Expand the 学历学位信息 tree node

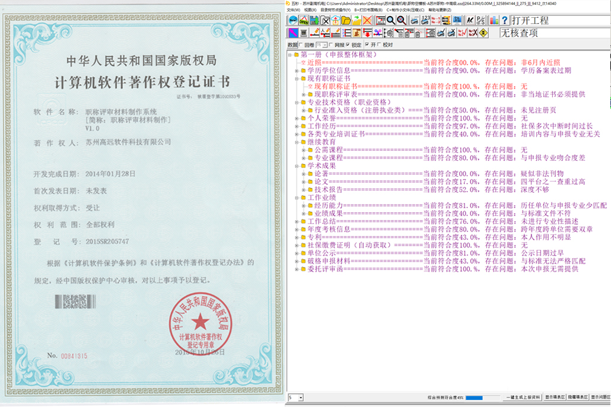[297, 71]
